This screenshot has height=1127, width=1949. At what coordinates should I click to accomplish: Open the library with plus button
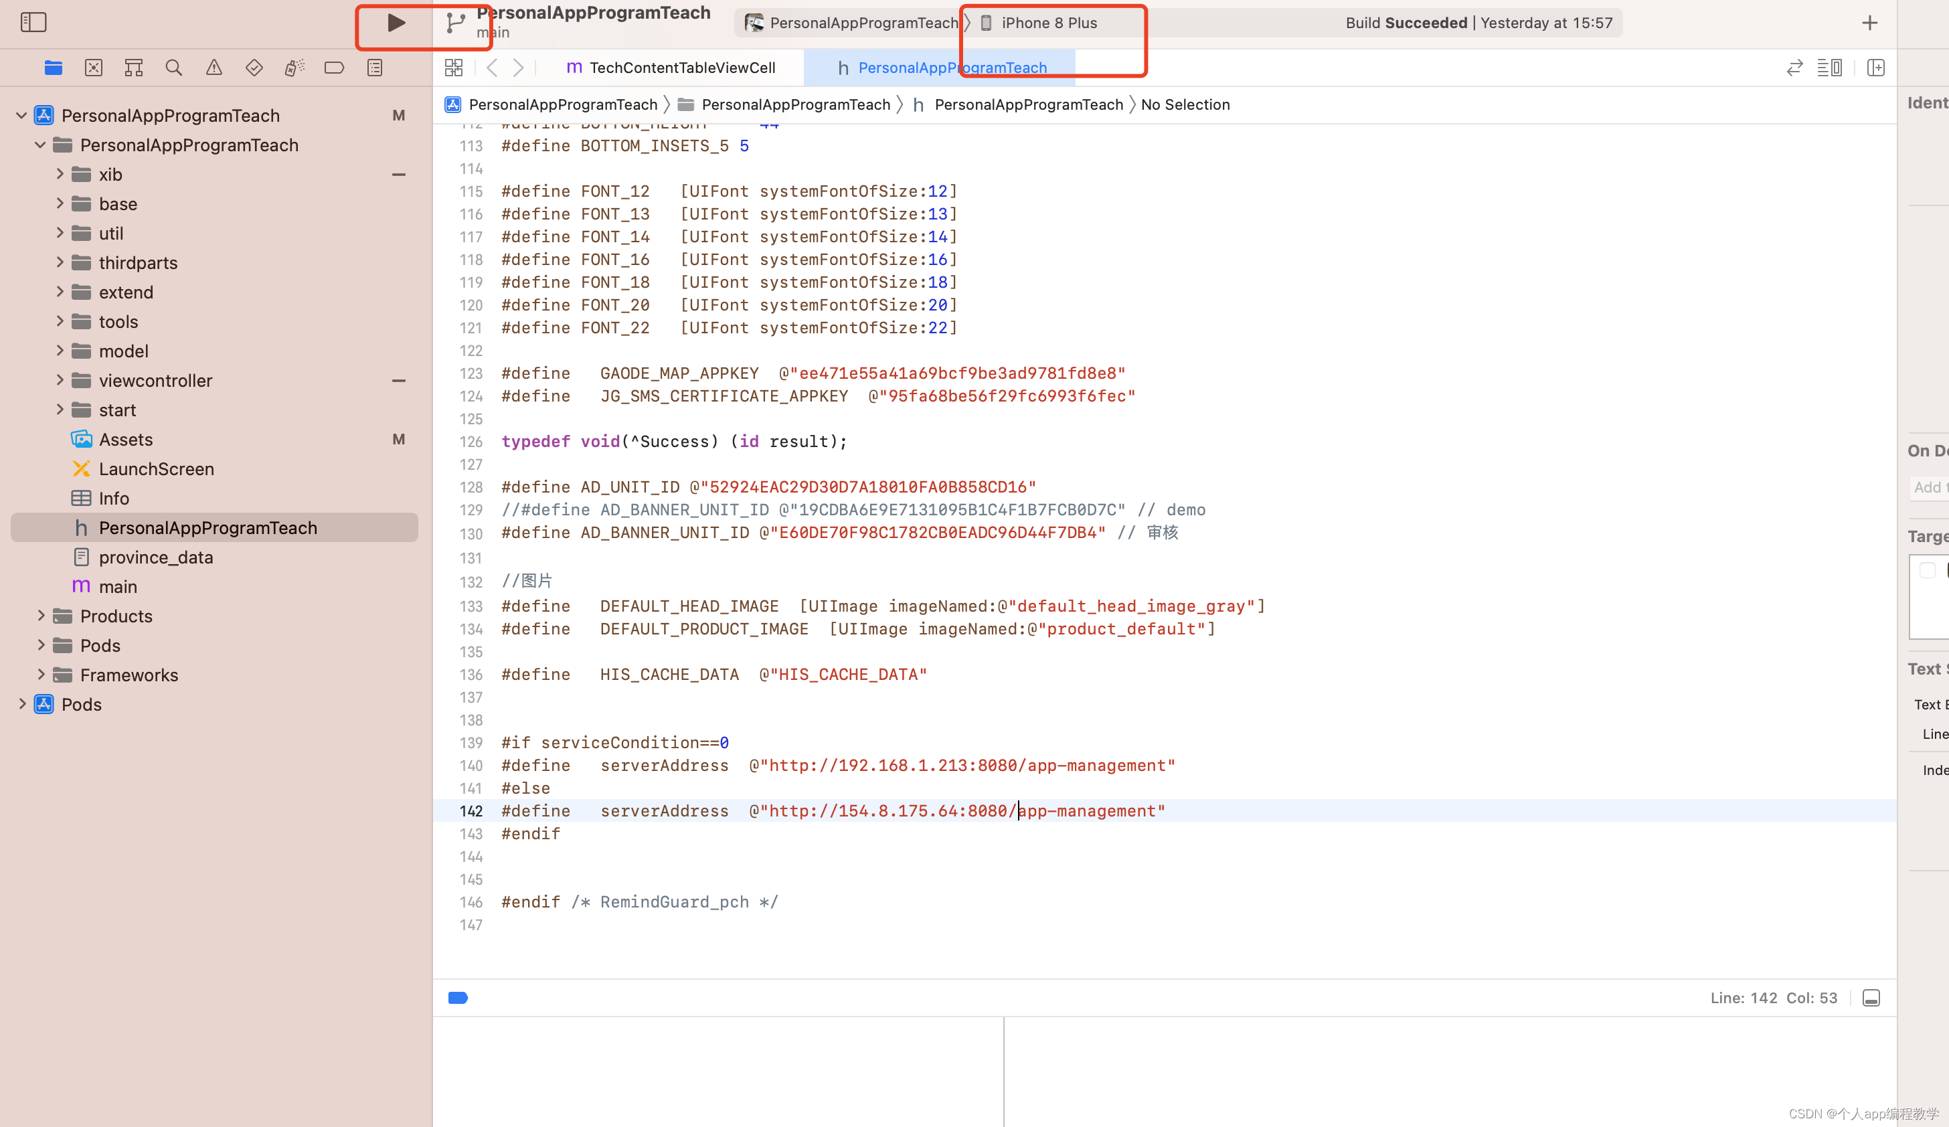click(1869, 23)
